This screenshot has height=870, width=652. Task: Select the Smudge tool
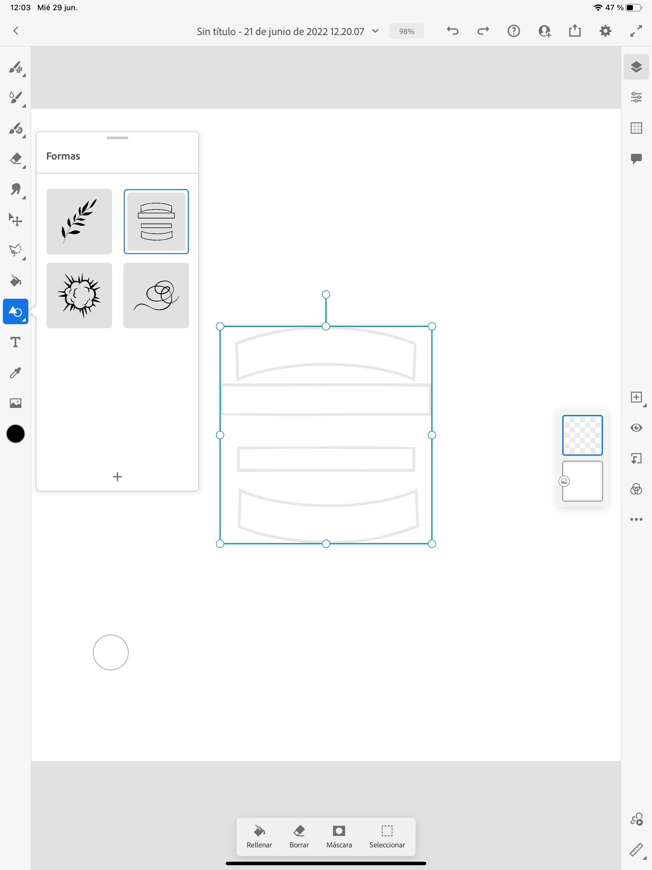coord(15,189)
